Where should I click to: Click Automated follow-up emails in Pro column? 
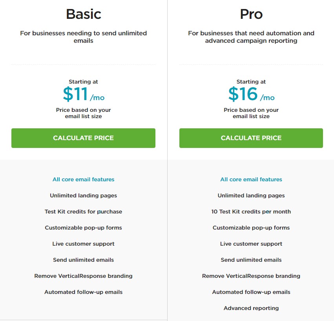(x=251, y=292)
